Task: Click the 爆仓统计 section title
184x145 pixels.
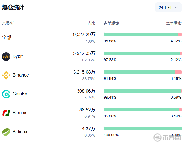Action: (x=13, y=8)
